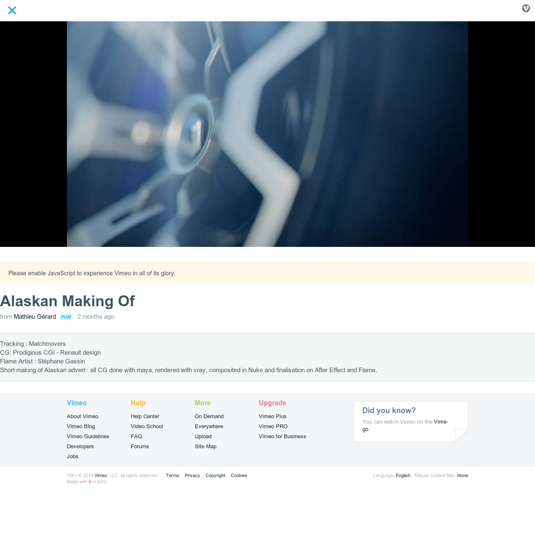This screenshot has width=535, height=551.
Task: Click the More footer column heading
Action: pyautogui.click(x=203, y=403)
